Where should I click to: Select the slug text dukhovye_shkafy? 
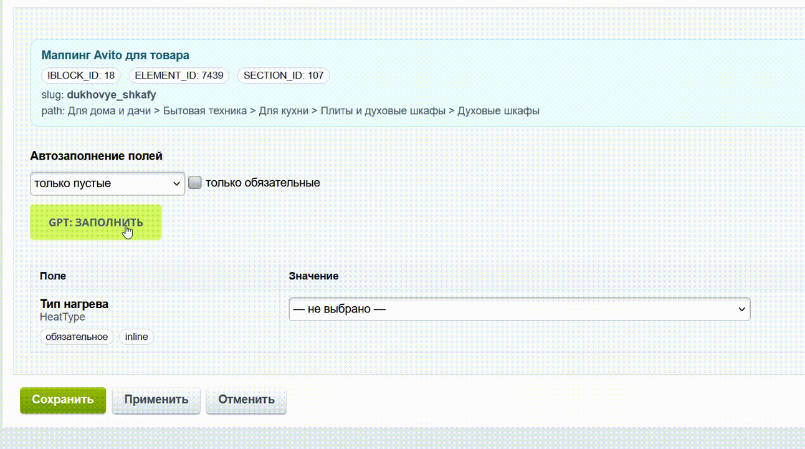[x=112, y=95]
